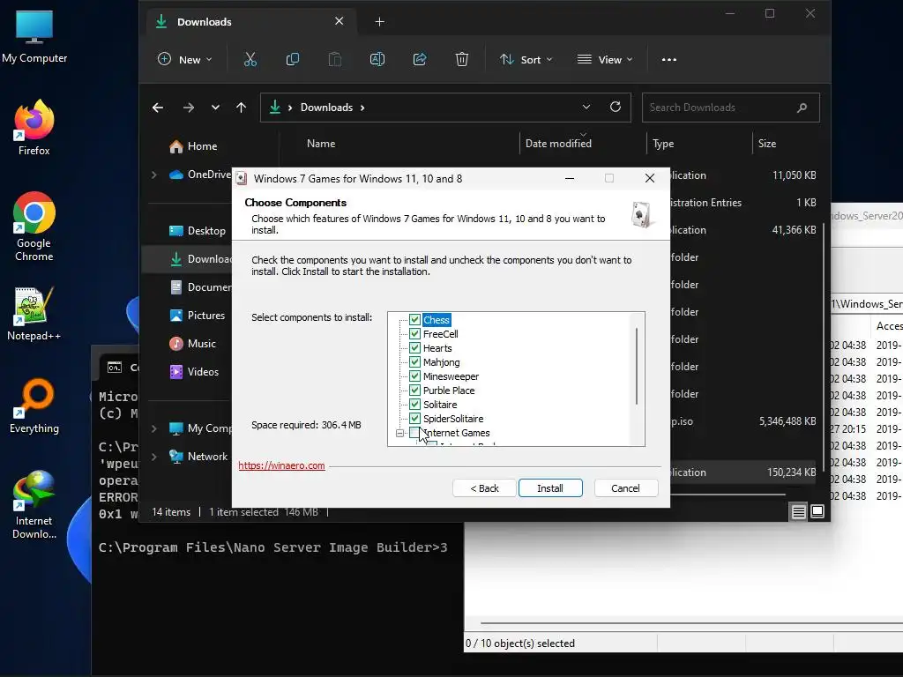
Task: Cancel the Windows 7 Games installer
Action: 625,488
